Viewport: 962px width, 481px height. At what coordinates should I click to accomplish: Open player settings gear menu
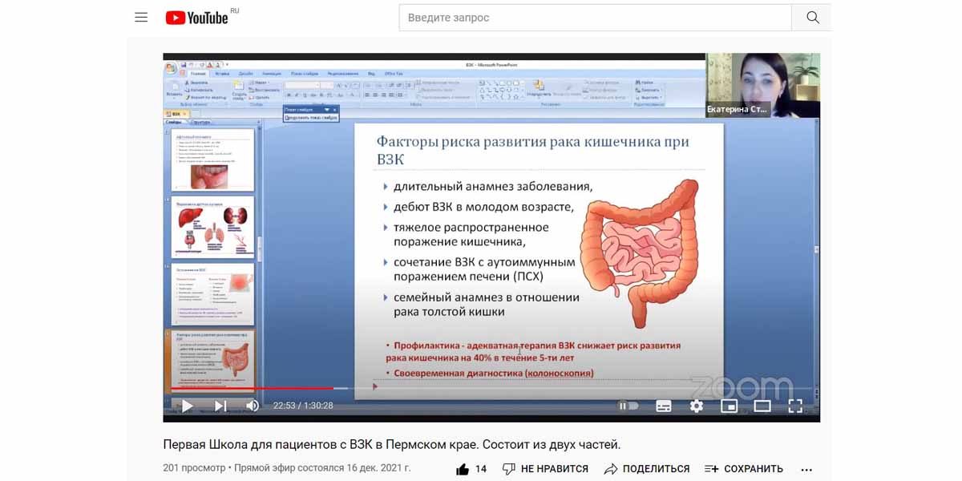point(696,406)
